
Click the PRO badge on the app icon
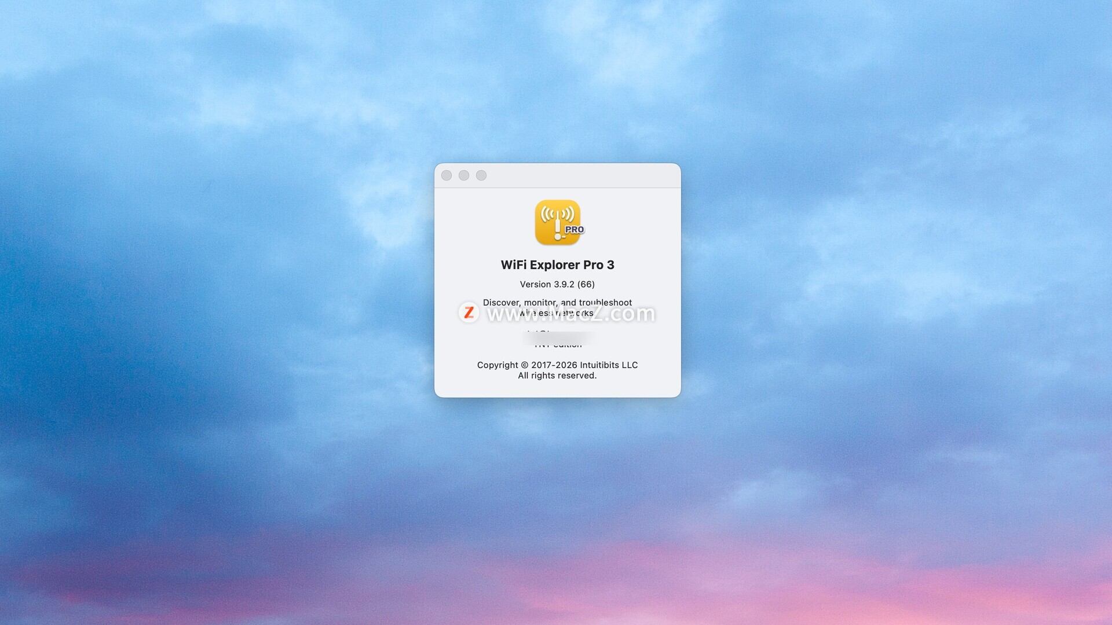tap(574, 230)
